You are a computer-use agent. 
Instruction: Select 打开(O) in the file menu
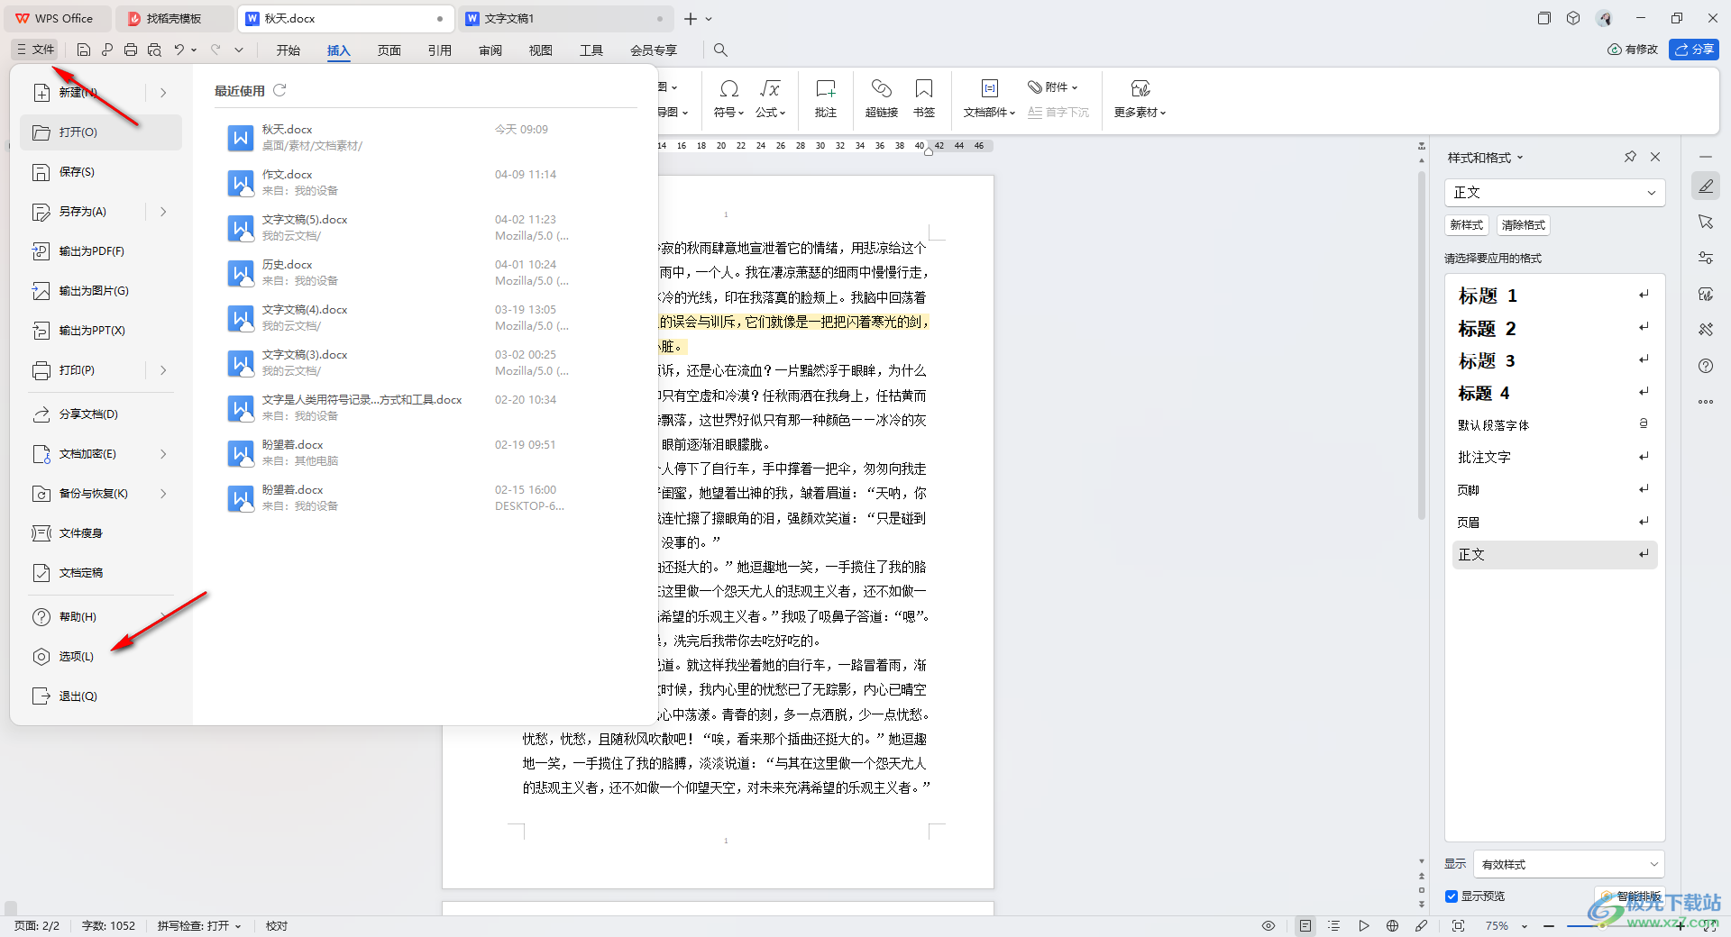(101, 132)
